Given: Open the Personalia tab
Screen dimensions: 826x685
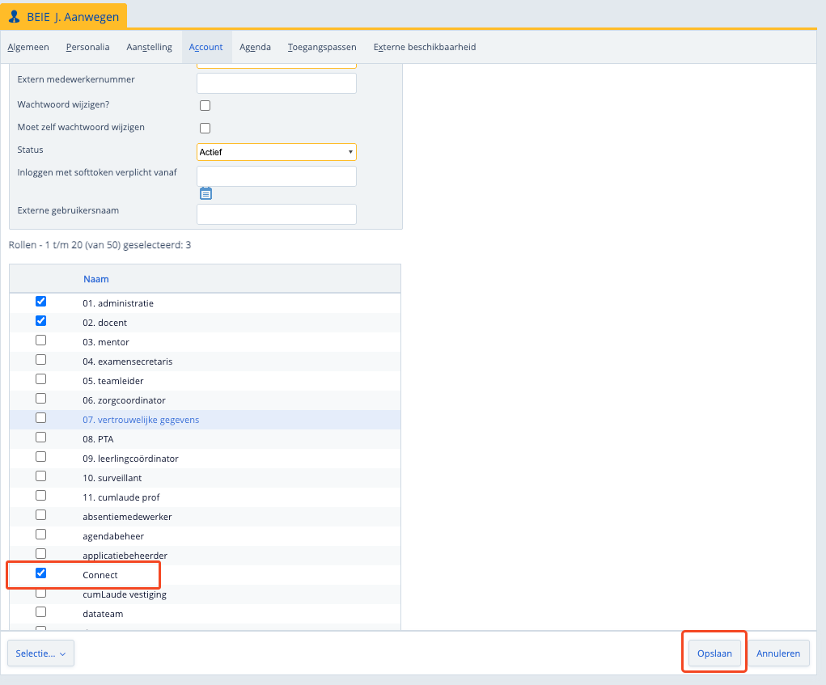Looking at the screenshot, I should (x=87, y=47).
